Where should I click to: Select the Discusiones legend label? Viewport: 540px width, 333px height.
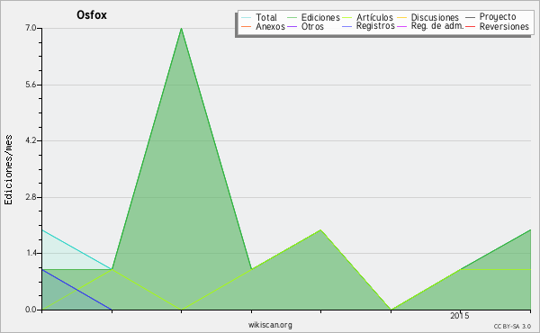point(435,17)
